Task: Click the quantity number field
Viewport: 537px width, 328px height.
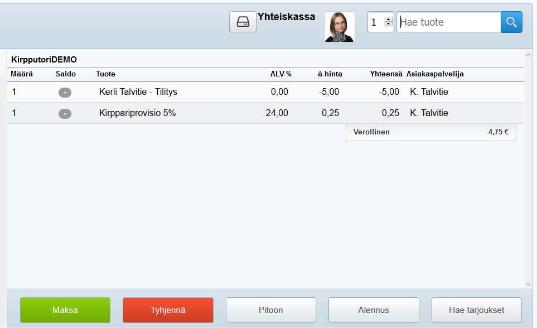Action: (375, 22)
